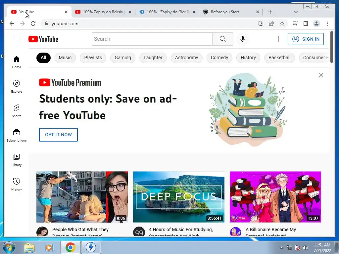
Task: Click install app icon in address bar
Action: (261, 23)
